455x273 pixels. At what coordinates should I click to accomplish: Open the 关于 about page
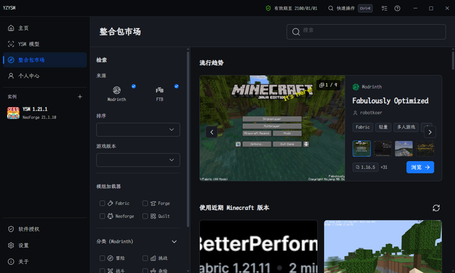click(x=45, y=262)
